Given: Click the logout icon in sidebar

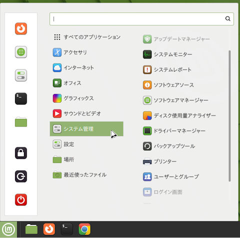Looking at the screenshot, I should click(21, 176).
